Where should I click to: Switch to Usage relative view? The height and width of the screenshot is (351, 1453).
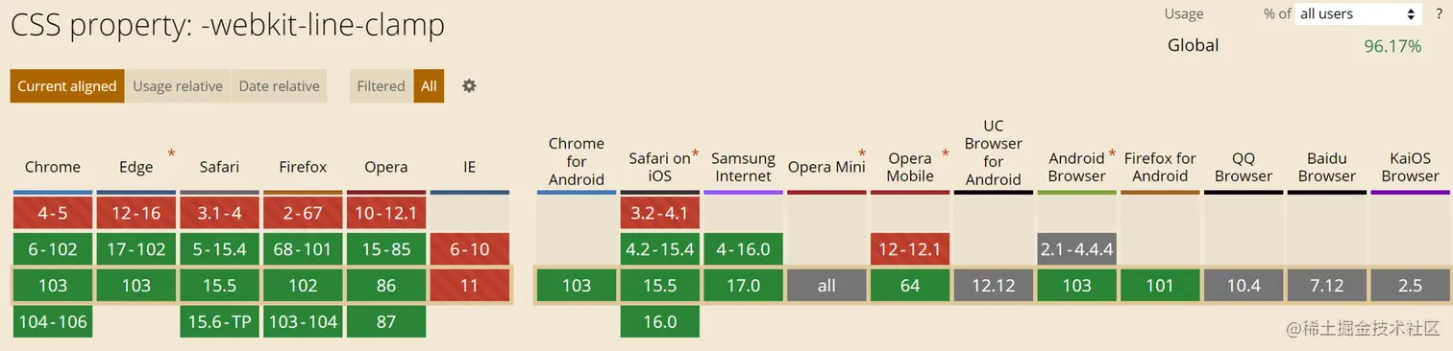click(x=178, y=85)
